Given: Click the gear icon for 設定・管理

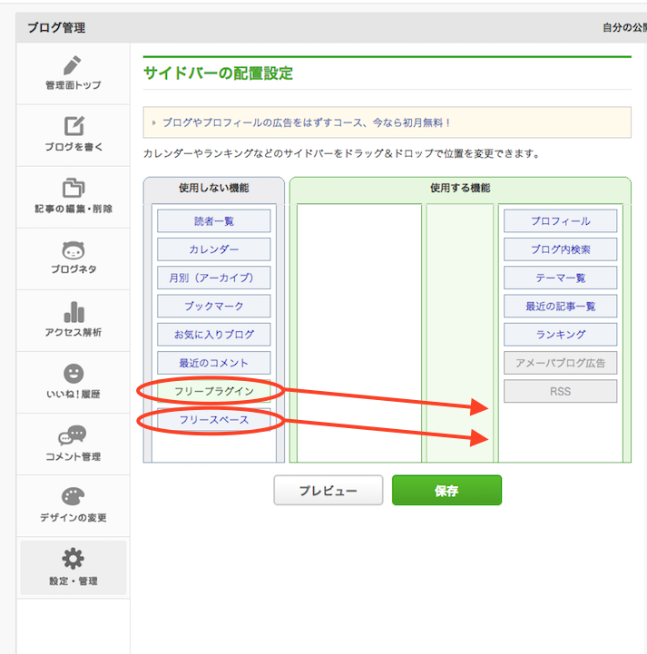Looking at the screenshot, I should pyautogui.click(x=74, y=559).
